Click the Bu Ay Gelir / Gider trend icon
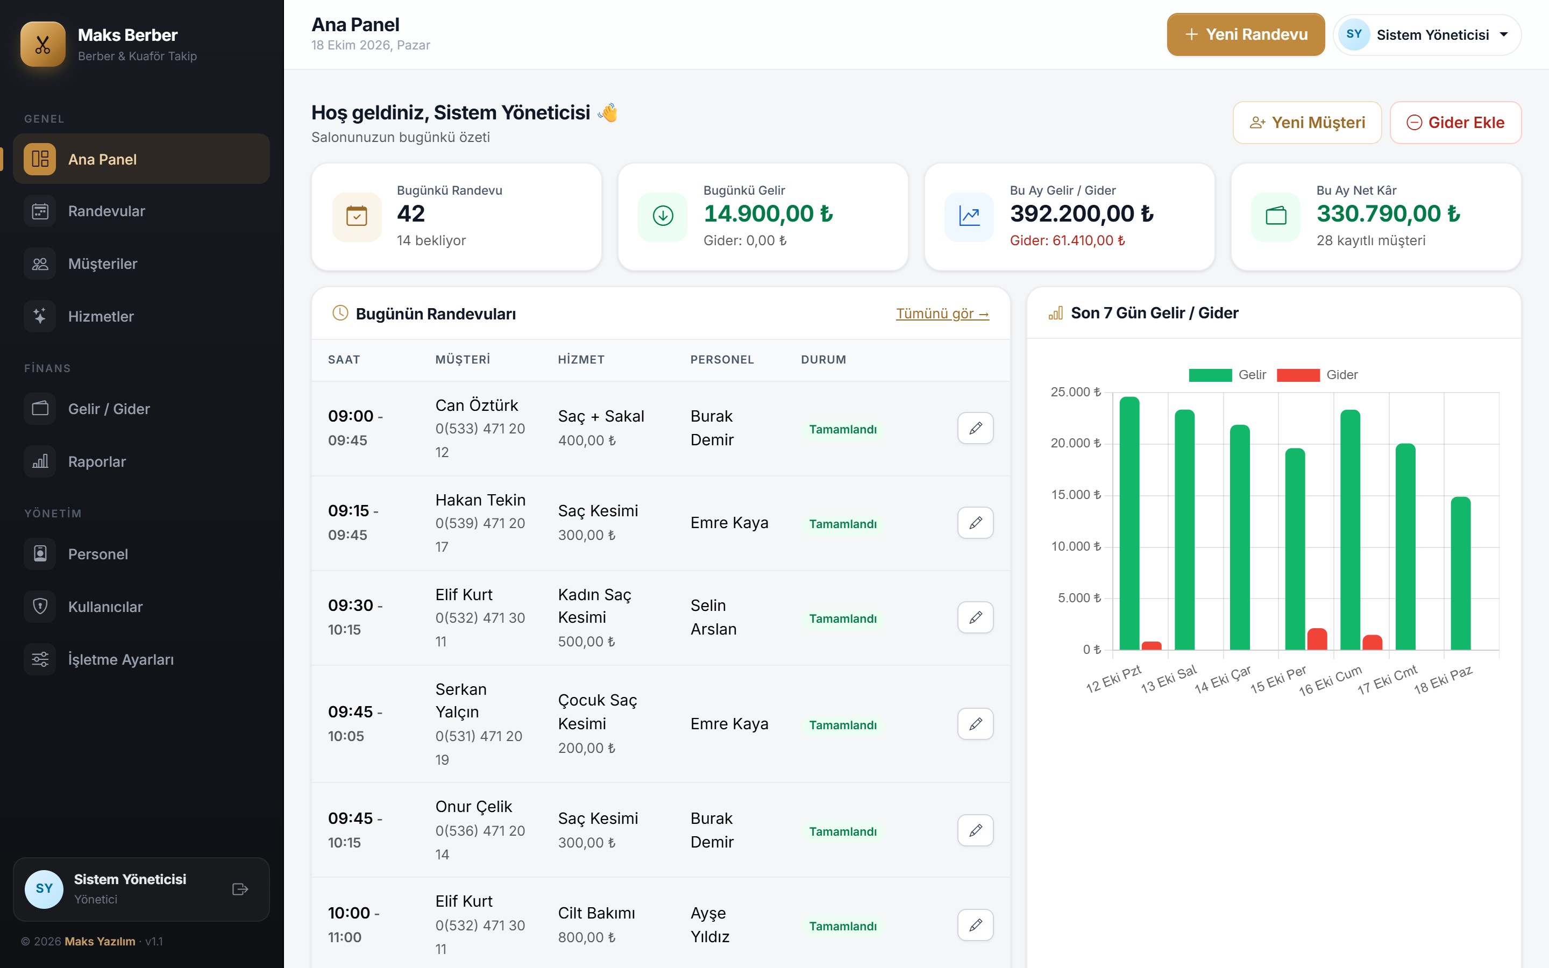This screenshot has width=1549, height=968. 969,216
